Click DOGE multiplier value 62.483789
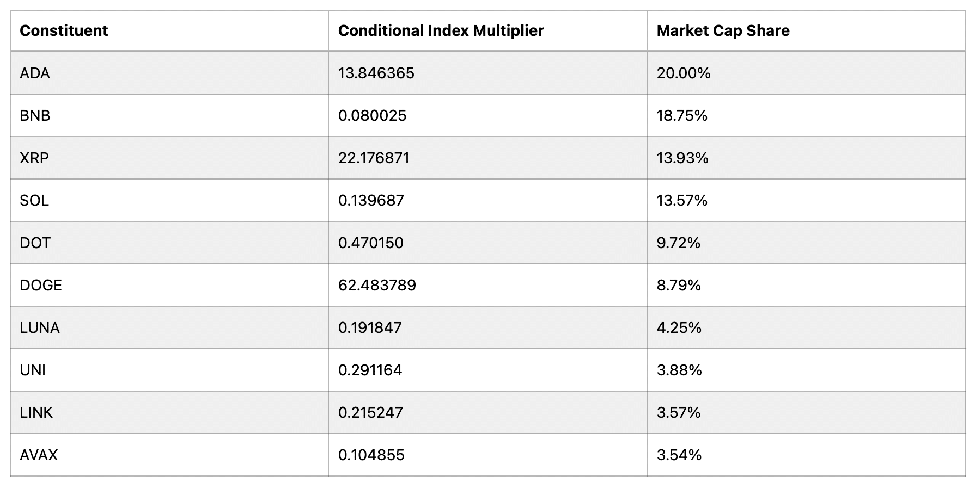This screenshot has width=975, height=495. (377, 285)
